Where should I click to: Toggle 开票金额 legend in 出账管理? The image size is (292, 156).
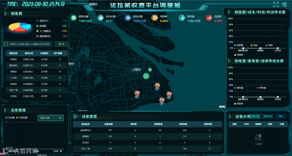(22, 118)
